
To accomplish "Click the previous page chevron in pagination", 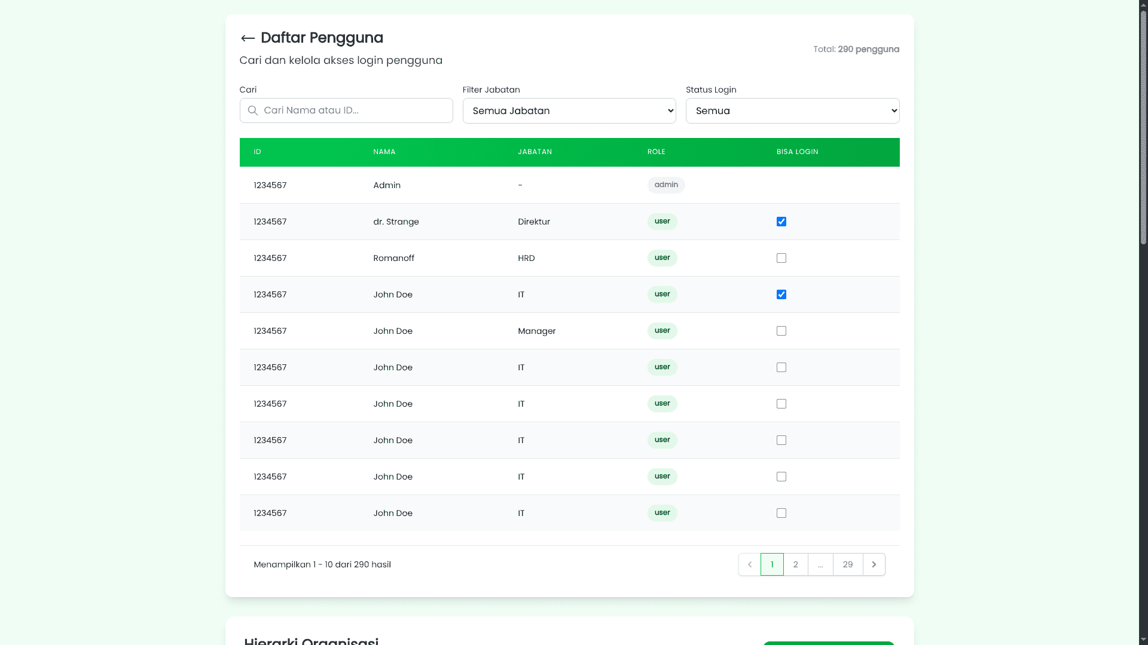I will pyautogui.click(x=749, y=564).
